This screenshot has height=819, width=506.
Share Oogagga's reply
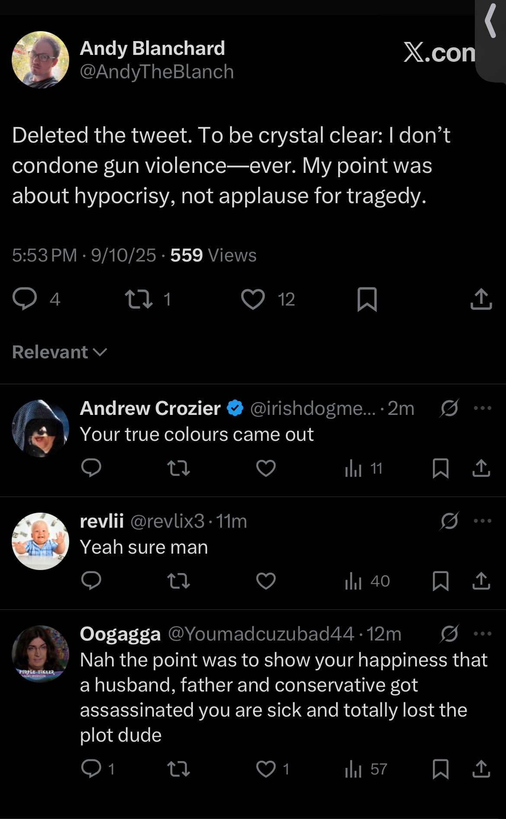481,769
